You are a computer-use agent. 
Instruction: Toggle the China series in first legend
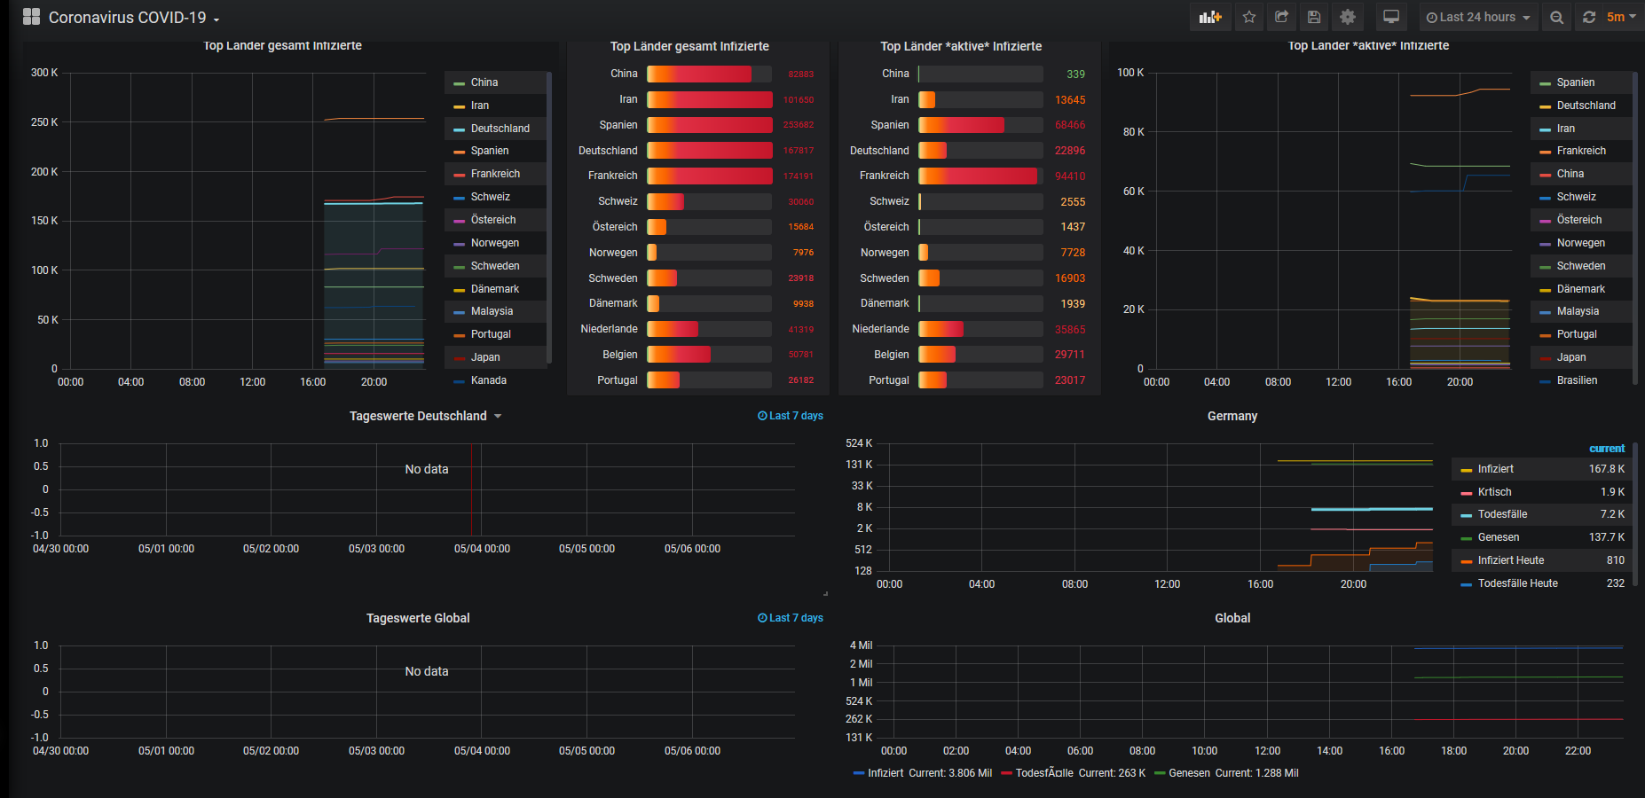pos(484,82)
